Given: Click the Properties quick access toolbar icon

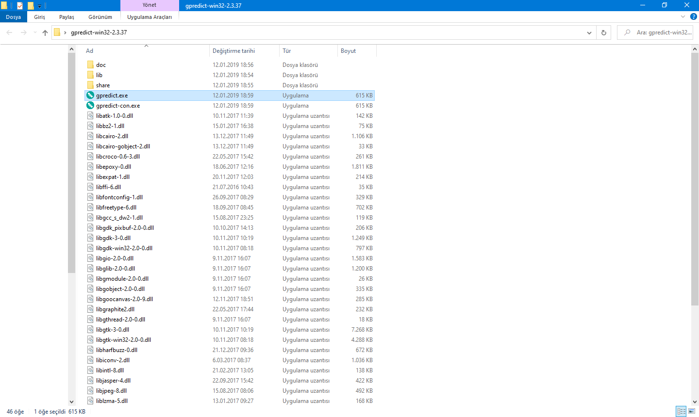Looking at the screenshot, I should 20,6.
